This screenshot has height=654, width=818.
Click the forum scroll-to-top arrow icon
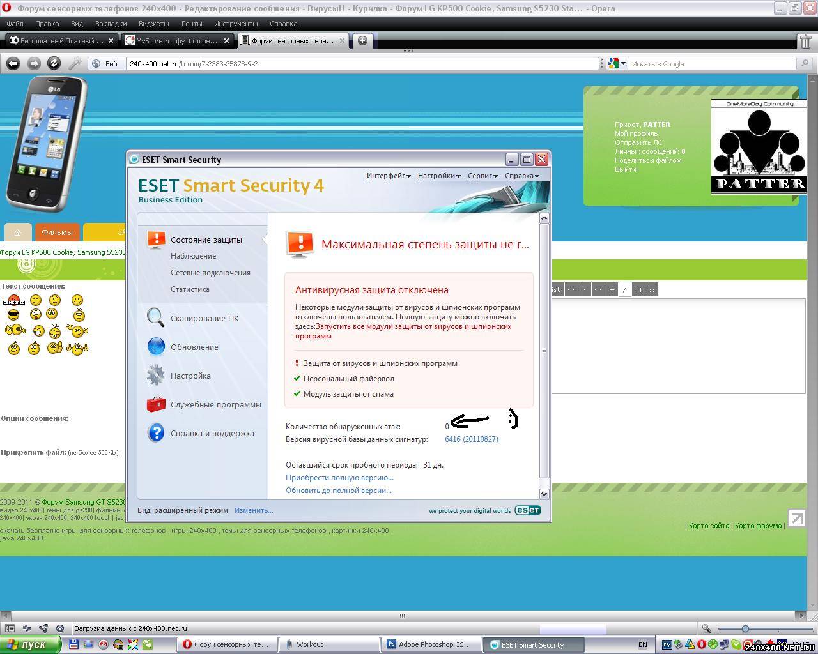797,519
